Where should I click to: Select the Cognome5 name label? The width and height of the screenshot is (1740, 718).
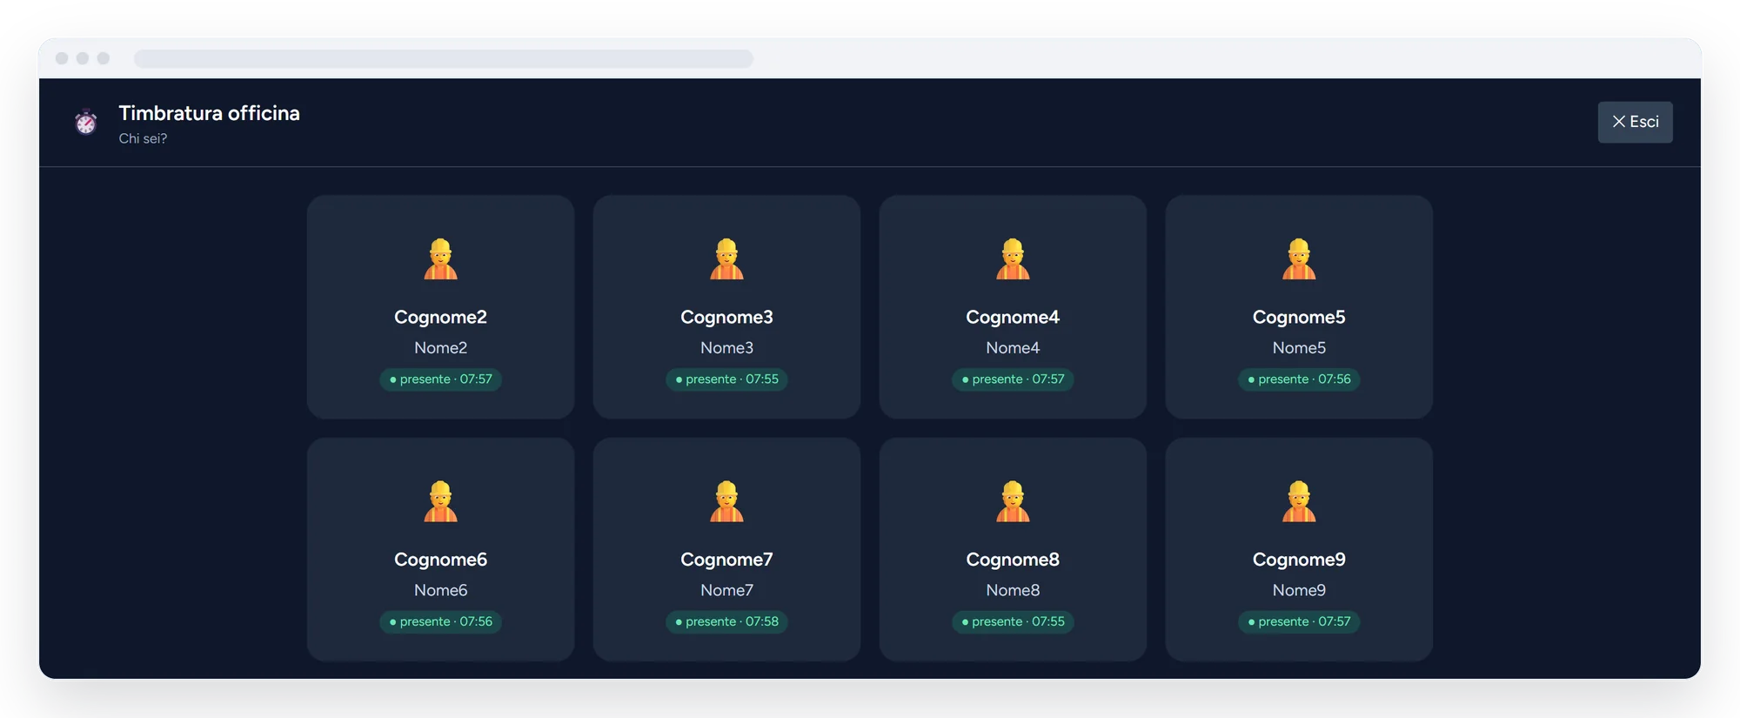coord(1299,317)
